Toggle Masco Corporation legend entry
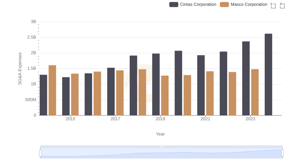This screenshot has height=167, width=289. pos(243,4)
